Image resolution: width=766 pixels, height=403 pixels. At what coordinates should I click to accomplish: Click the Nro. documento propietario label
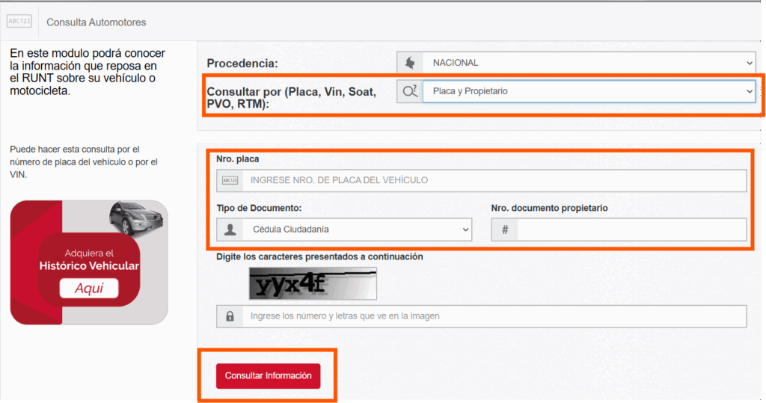(549, 208)
